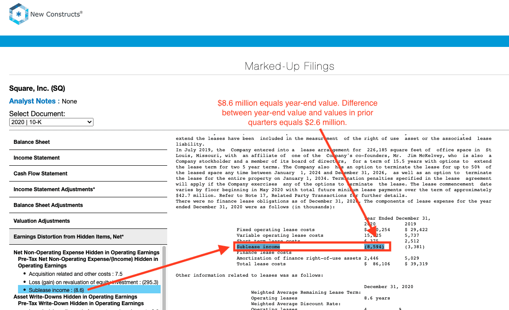This screenshot has width=509, height=310.
Task: Click the 5,029 amortization 2019 value
Action: click(412, 258)
